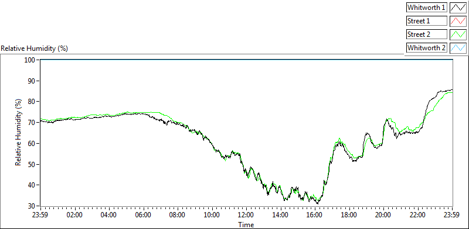
Task: Click the 100 maximum Y-axis value
Action: [x=31, y=60]
